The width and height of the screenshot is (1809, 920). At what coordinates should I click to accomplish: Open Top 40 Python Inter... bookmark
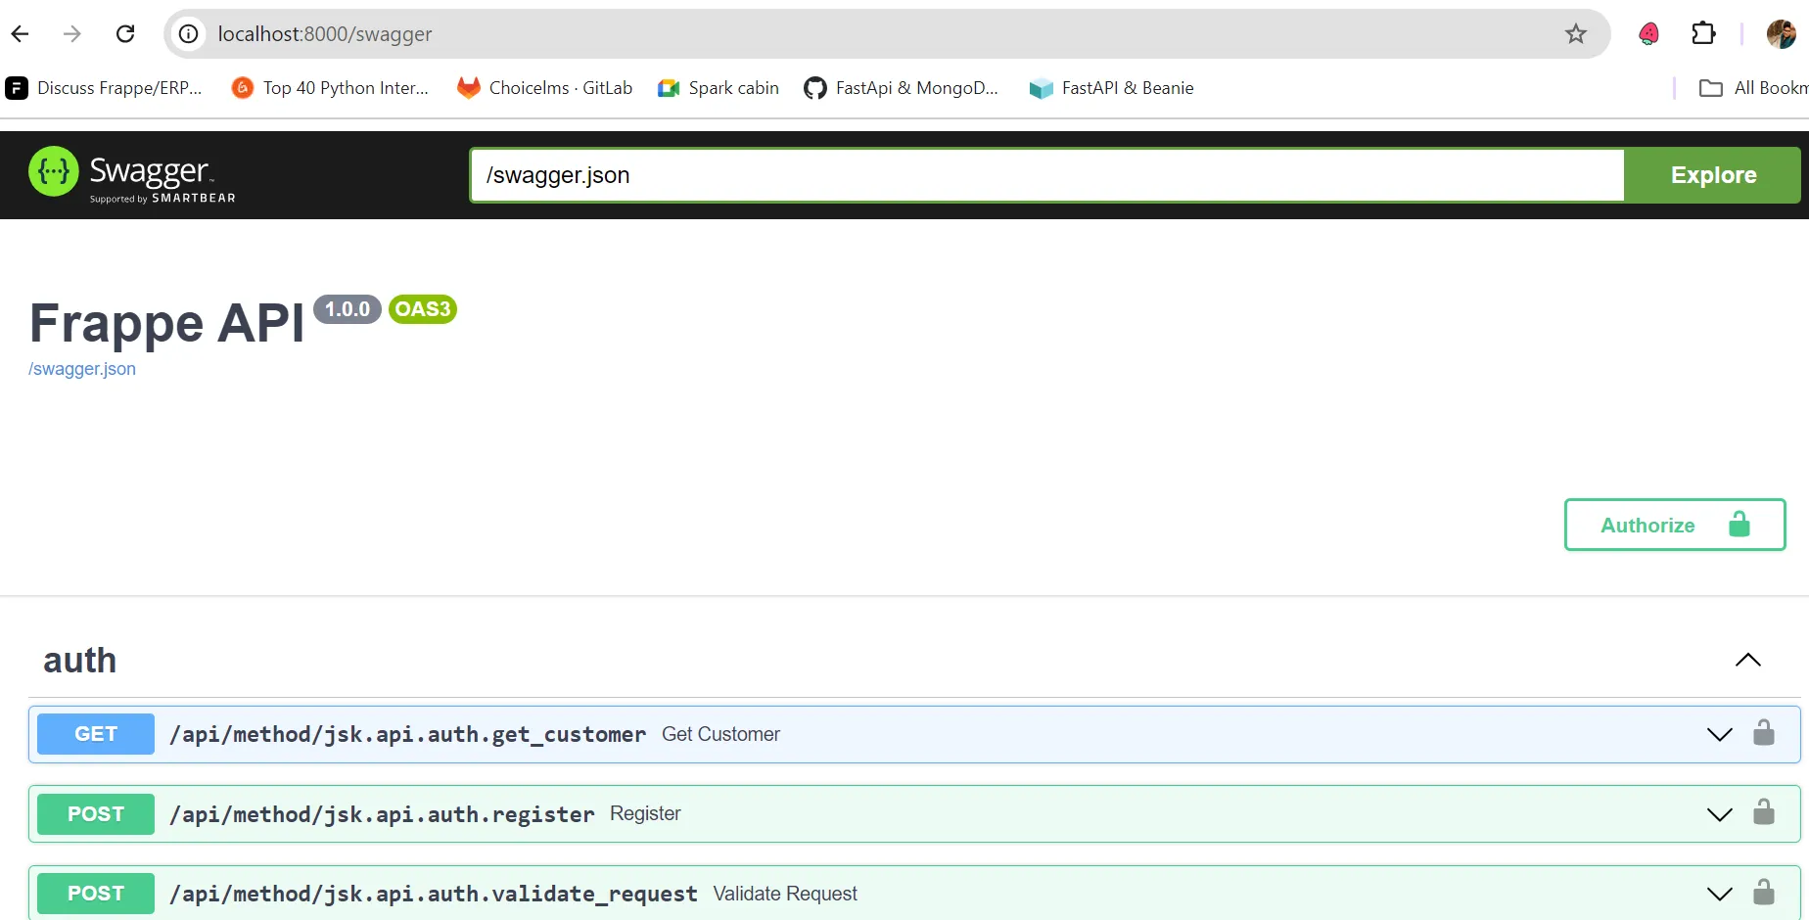331,88
